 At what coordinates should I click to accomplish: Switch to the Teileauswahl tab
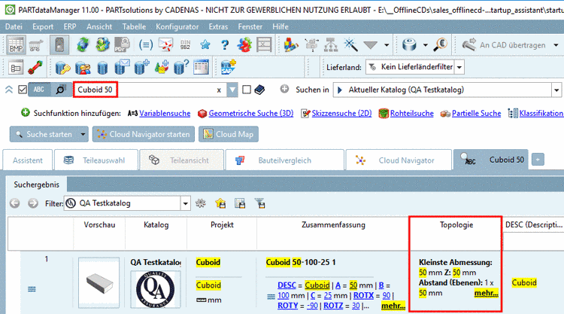[96, 160]
